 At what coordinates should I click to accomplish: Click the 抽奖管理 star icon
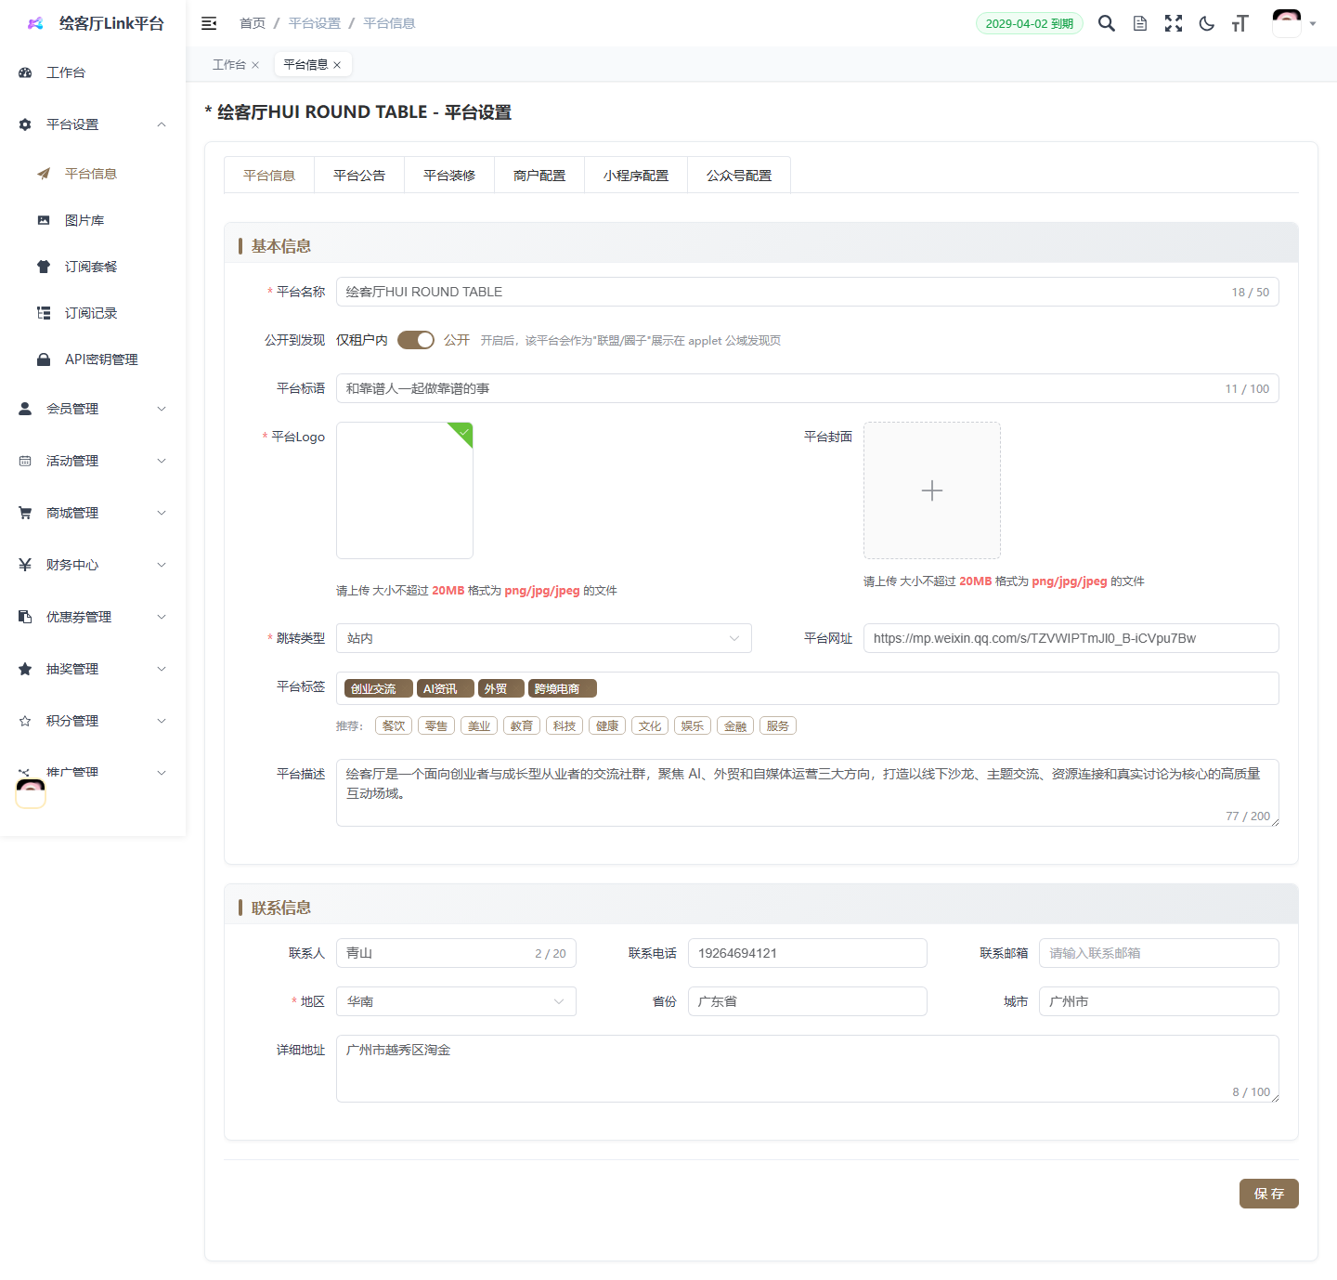point(25,669)
